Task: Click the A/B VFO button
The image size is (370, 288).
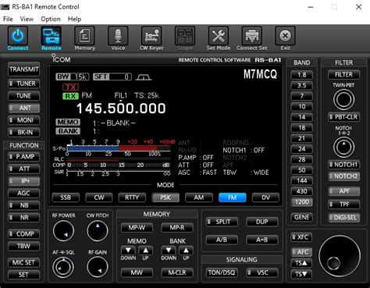Action: pos(222,240)
